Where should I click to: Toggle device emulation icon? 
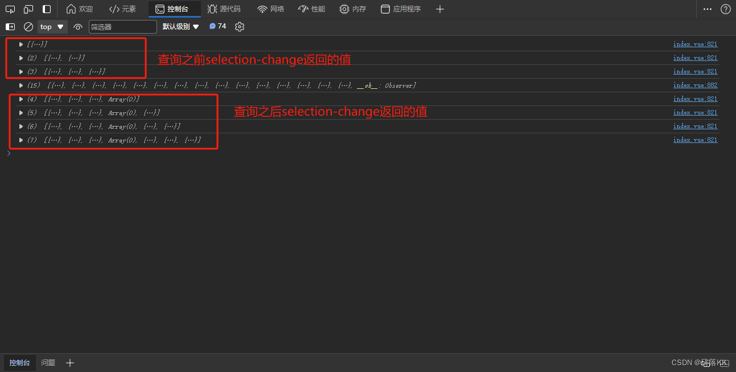coord(28,9)
